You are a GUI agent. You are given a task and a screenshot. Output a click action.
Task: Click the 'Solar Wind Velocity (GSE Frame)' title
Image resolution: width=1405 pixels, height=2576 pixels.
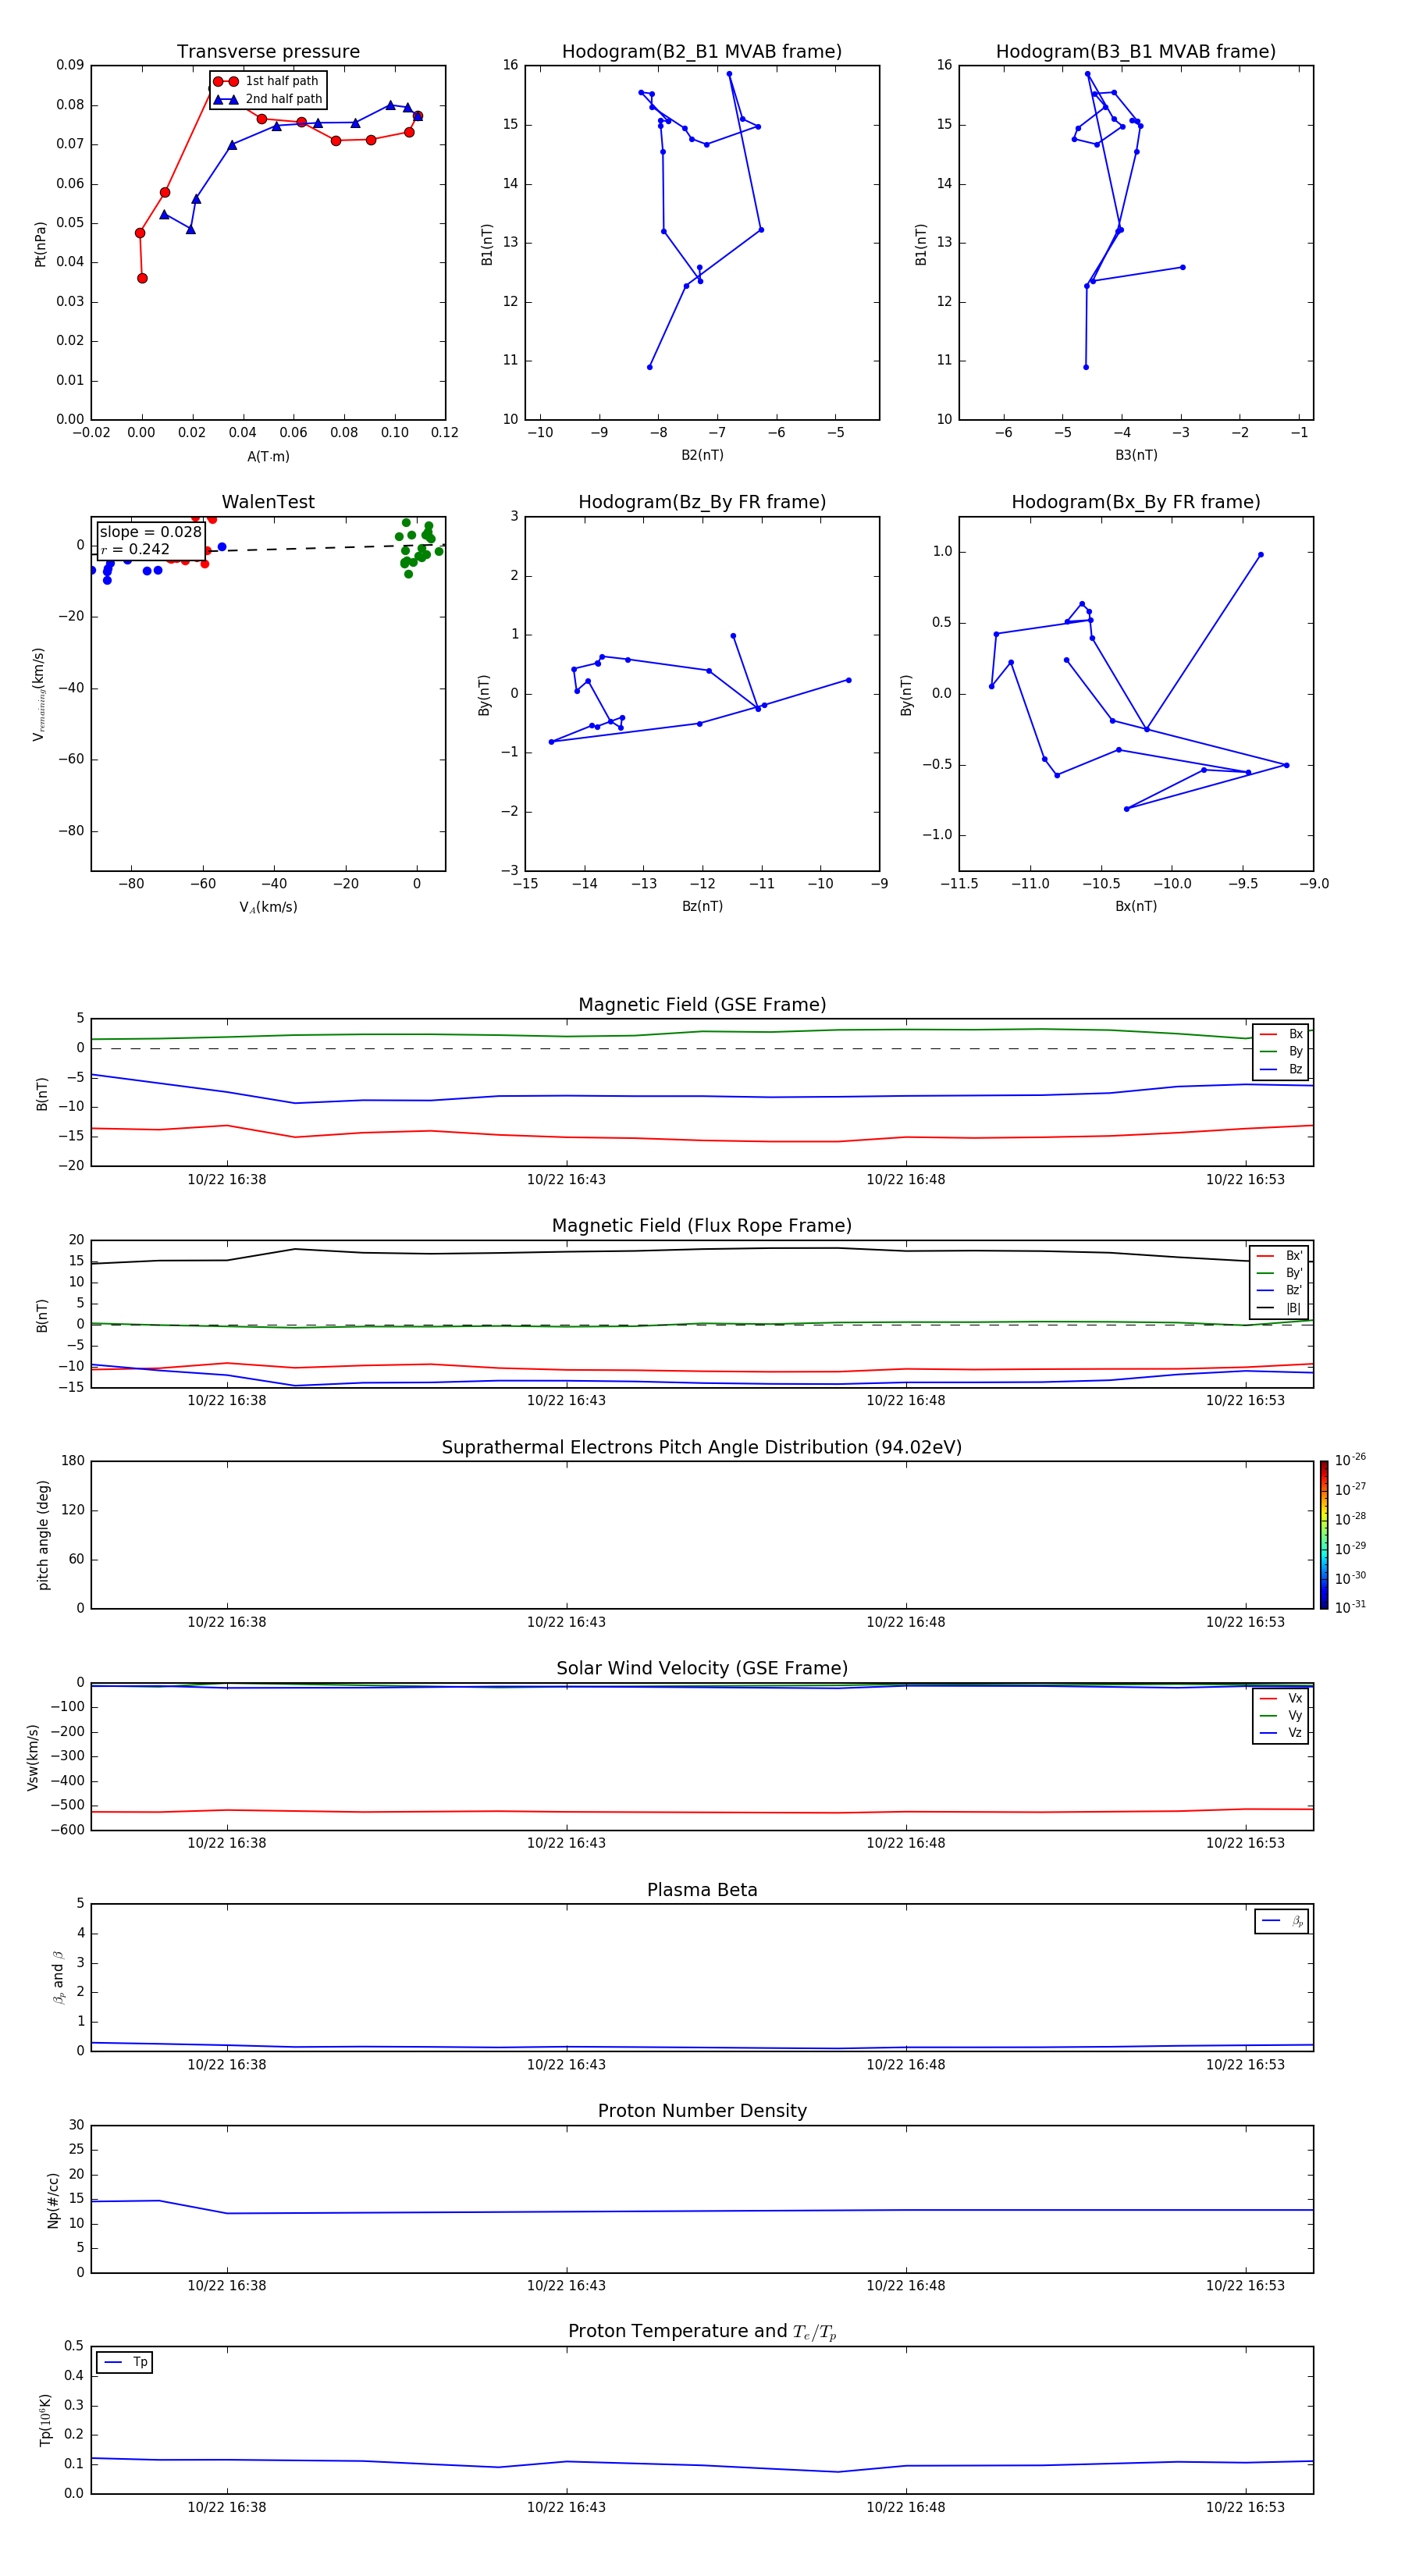pyautogui.click(x=702, y=1669)
